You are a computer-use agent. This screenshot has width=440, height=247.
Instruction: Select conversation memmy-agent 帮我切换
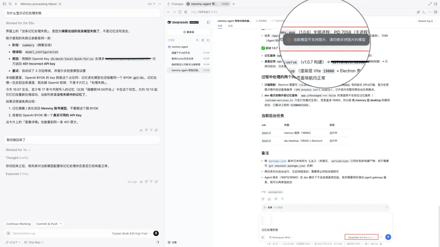189,70
